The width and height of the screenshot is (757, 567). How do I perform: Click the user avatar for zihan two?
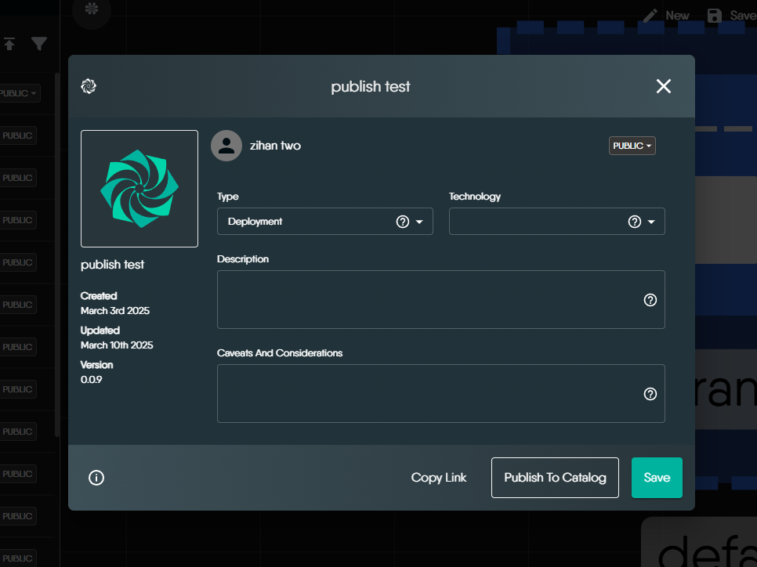[x=226, y=146]
